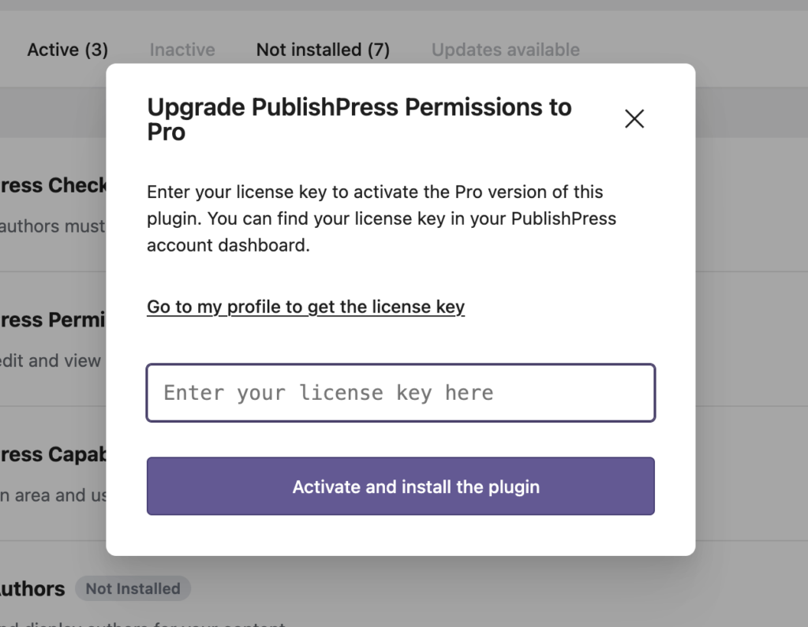Select the PublishPress Permissions plugin title
The image size is (808, 627).
tap(51, 320)
